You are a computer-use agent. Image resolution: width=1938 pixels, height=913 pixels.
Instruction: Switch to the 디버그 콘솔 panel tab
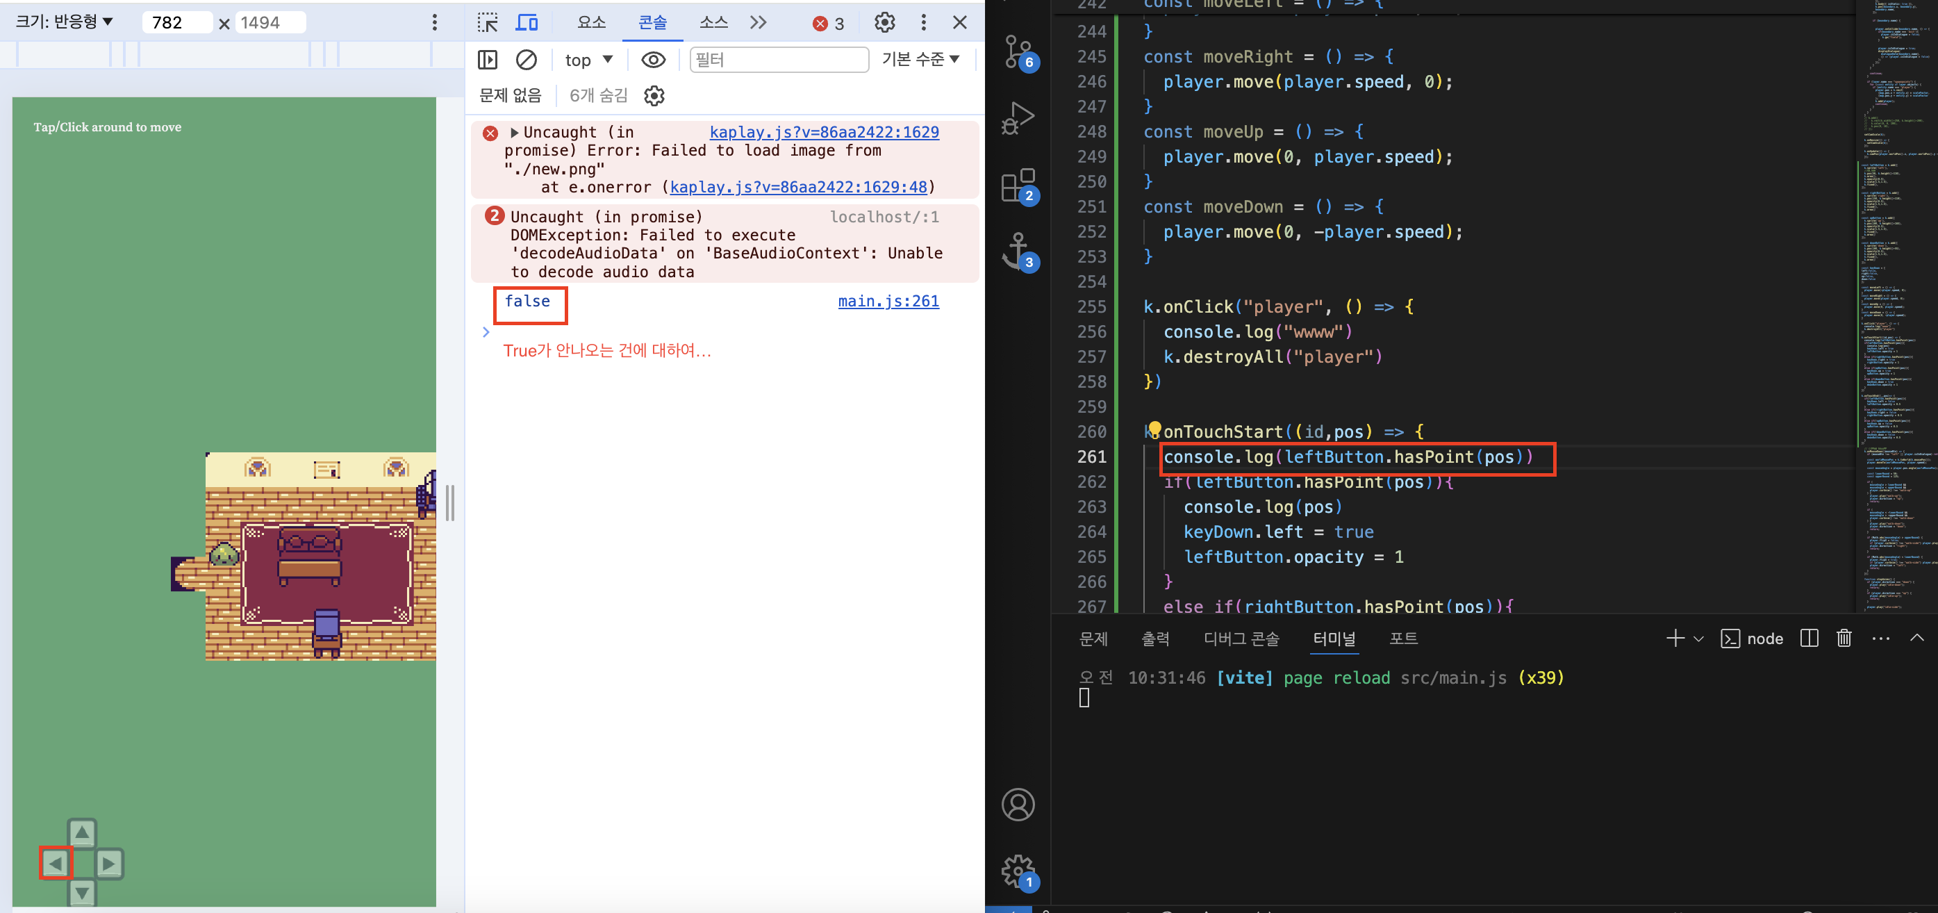[x=1241, y=639]
